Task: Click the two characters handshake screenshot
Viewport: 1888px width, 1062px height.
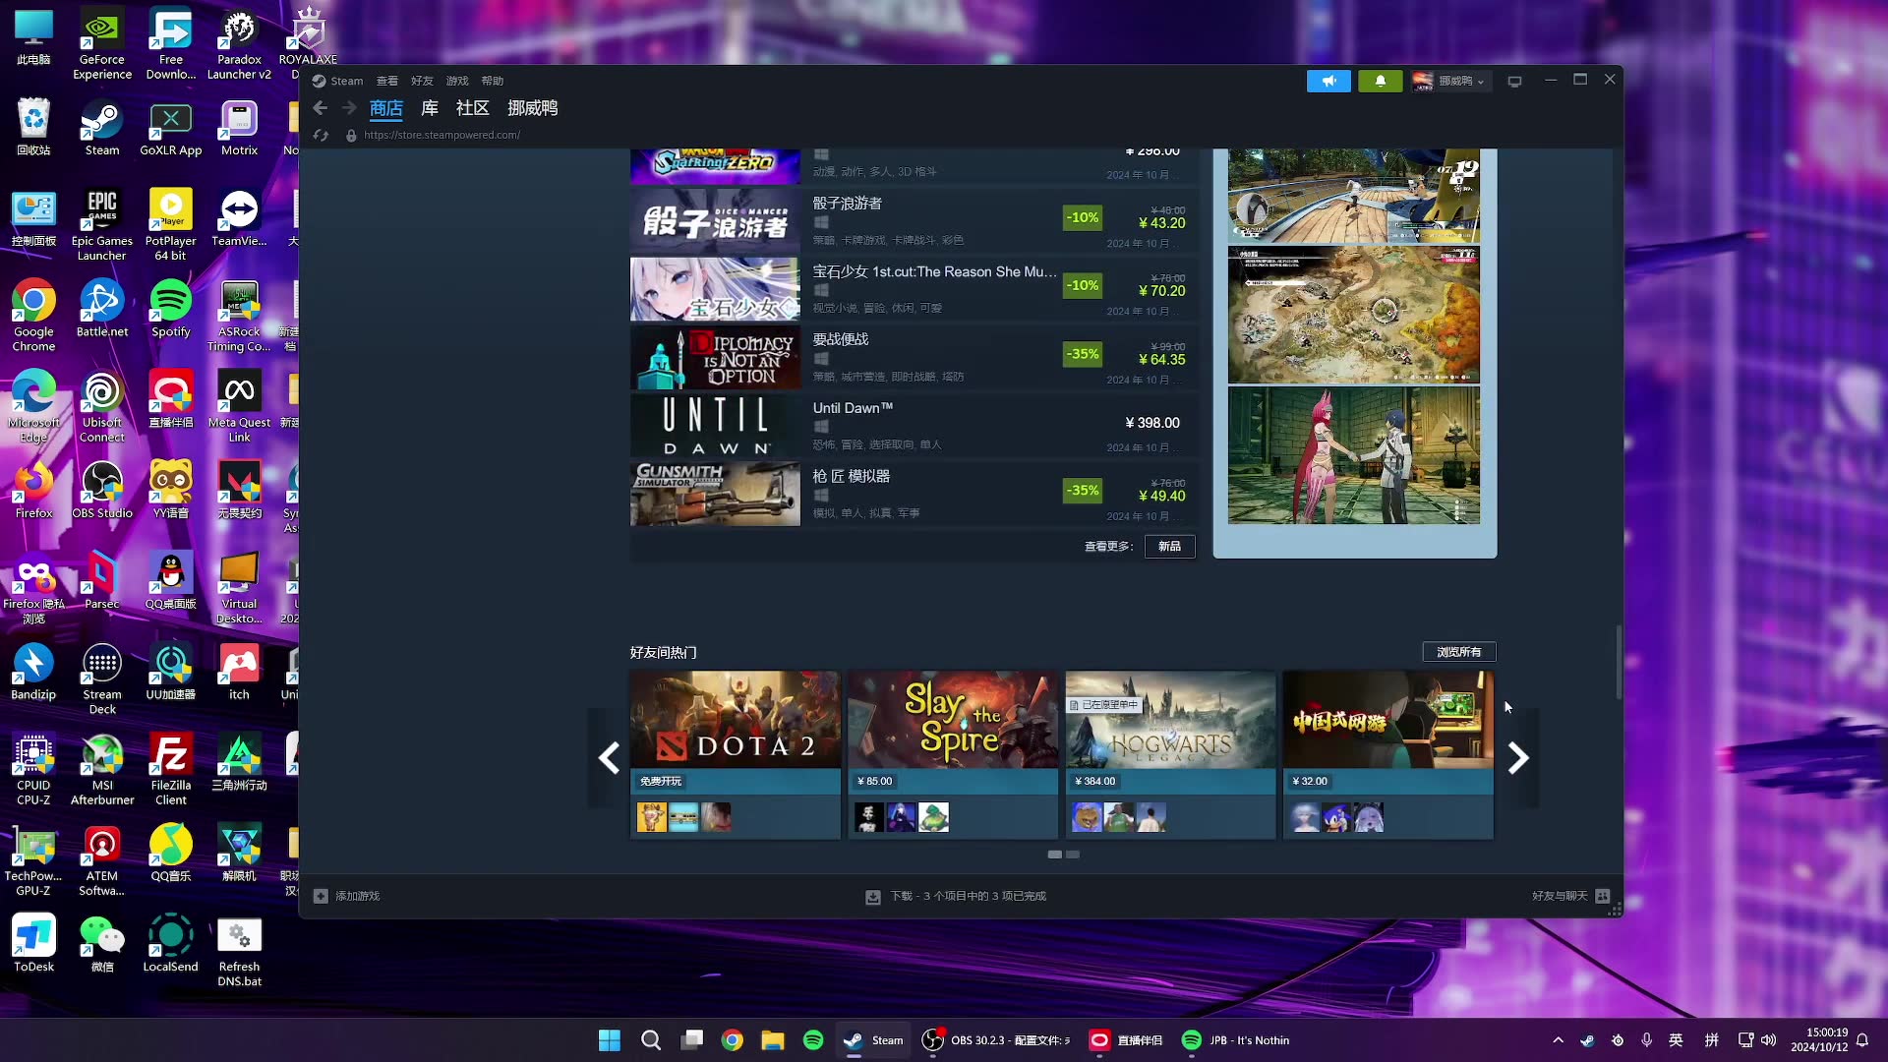Action: [1353, 455]
